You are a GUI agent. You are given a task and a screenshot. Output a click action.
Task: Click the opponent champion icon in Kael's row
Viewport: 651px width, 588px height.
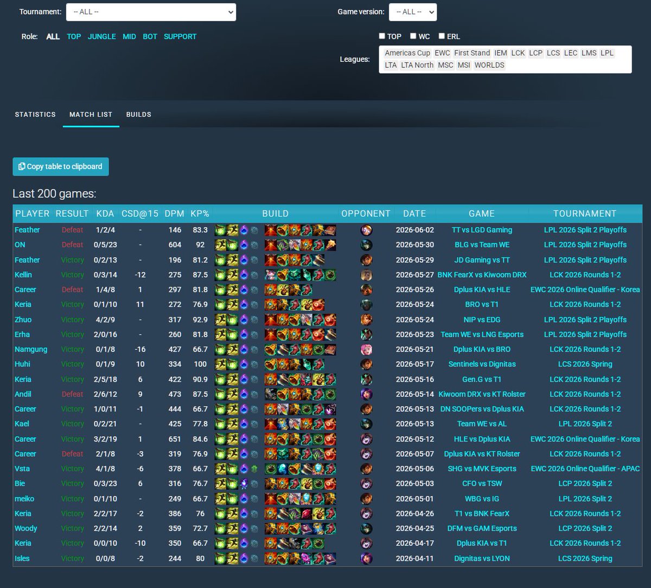click(x=366, y=424)
